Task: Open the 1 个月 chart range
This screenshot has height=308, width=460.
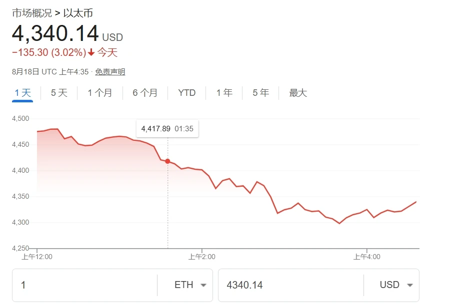Action: 99,93
